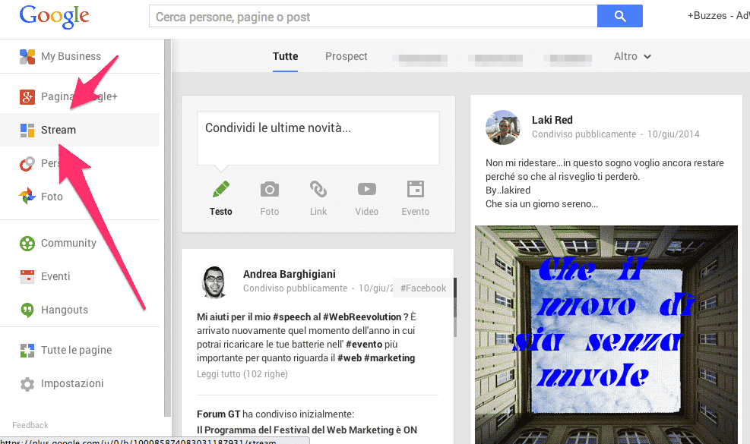Click the red Google+ page icon
750x444 pixels.
click(27, 96)
